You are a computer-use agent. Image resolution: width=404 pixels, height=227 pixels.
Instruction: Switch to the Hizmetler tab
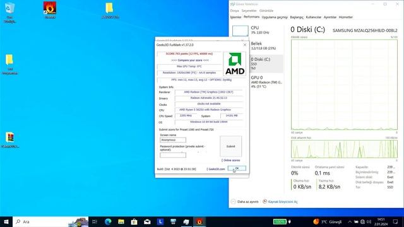click(x=345, y=17)
